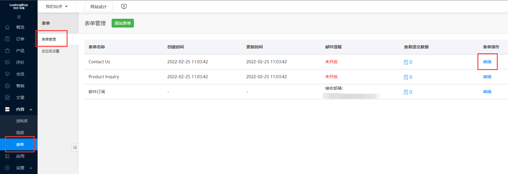Expand the 设置 sidebar section
Screen dimensions: 508x174
(31, 168)
